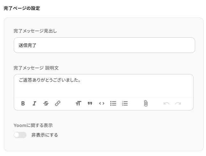
Task: Insert a hyperlink in the description
Action: pyautogui.click(x=58, y=103)
